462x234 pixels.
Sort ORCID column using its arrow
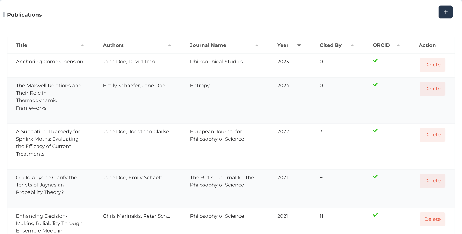tap(398, 45)
